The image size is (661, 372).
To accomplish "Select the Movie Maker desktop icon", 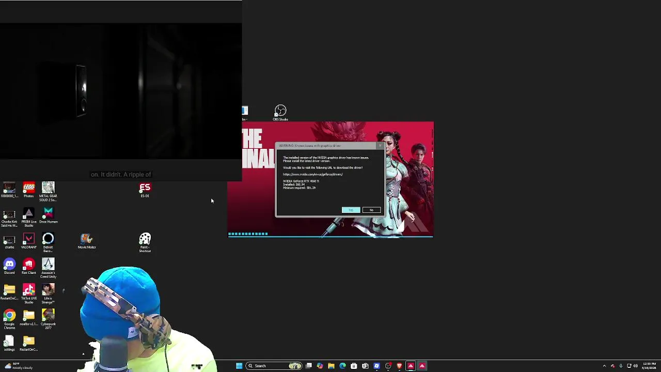I will (x=87, y=241).
